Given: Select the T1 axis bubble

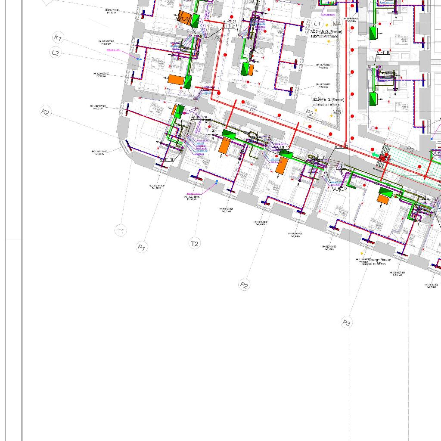Looking at the screenshot, I should [121, 231].
